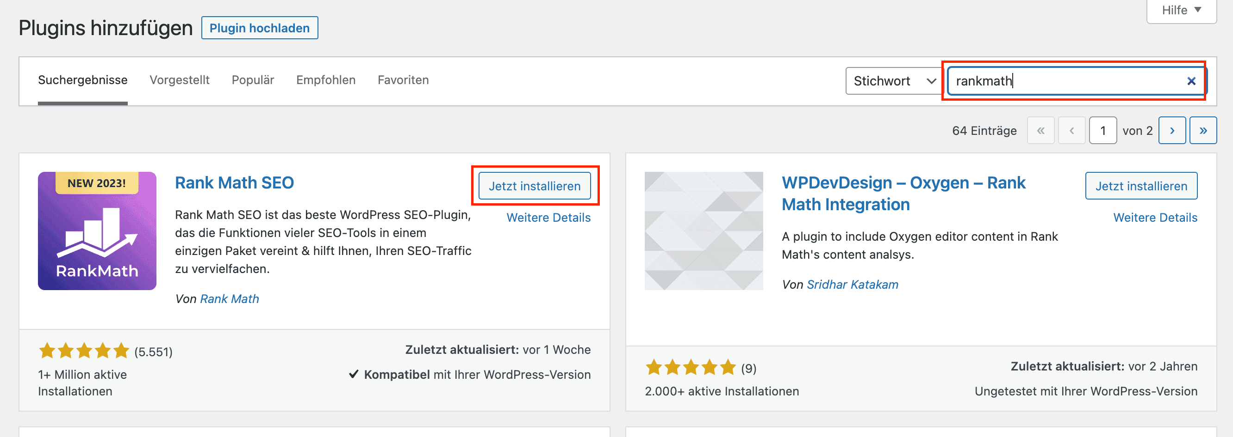Open WPDevDesign – Oxygen – Rank Math Integration title
The height and width of the screenshot is (437, 1233).
(x=903, y=194)
